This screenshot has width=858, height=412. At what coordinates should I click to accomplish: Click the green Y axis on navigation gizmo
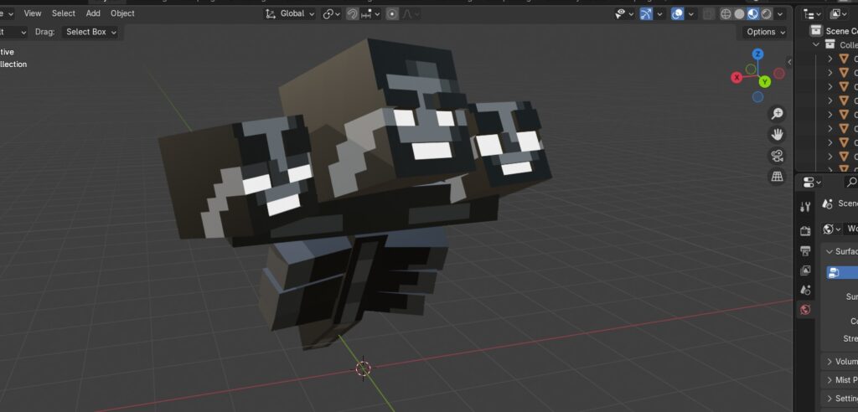tap(765, 81)
